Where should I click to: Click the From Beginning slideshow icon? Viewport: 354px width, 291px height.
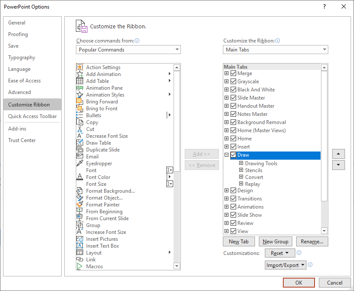(x=79, y=212)
